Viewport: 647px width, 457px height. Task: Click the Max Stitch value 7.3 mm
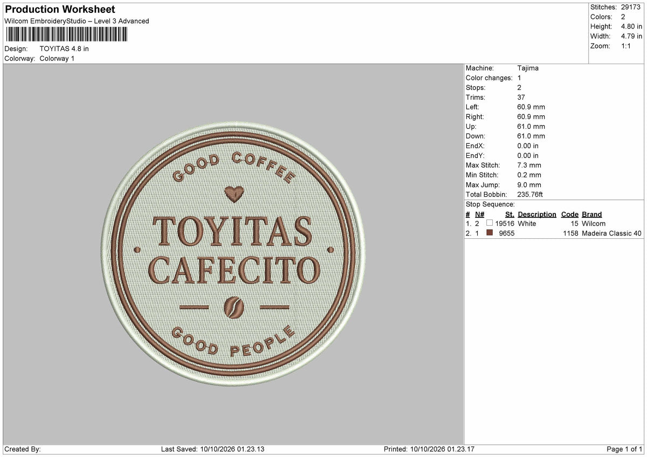click(x=529, y=165)
